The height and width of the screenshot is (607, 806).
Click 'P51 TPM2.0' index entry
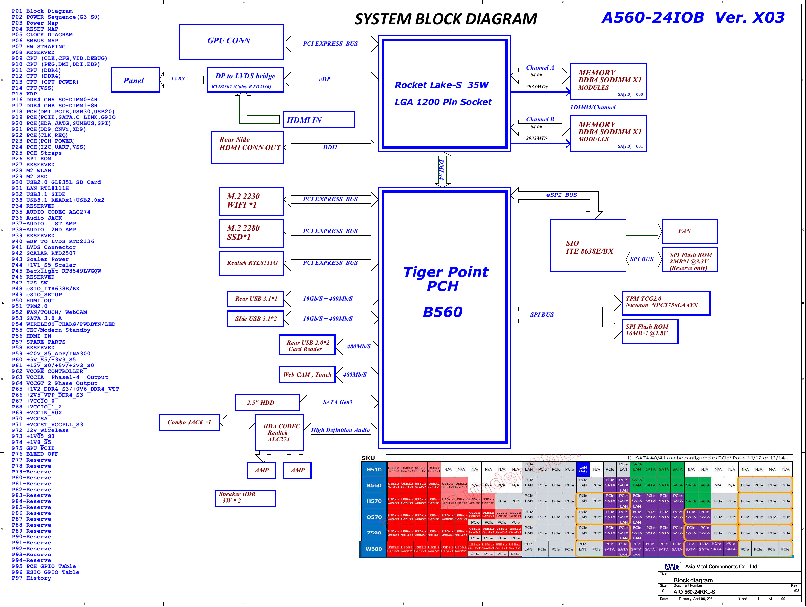pyautogui.click(x=30, y=307)
